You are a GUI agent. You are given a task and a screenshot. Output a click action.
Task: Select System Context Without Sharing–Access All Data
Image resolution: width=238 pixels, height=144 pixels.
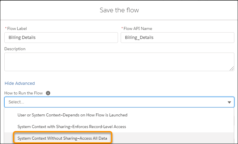pos(62,138)
